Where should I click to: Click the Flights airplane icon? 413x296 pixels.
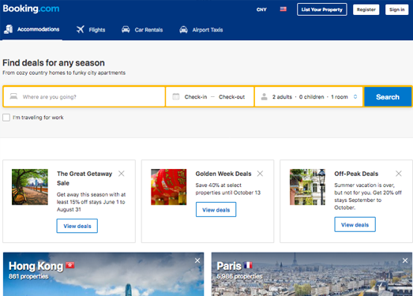pyautogui.click(x=81, y=29)
